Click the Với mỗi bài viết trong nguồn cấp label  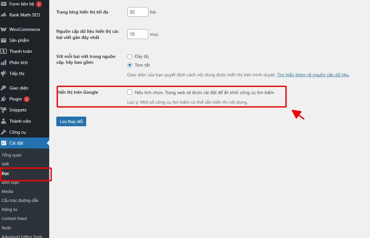coord(86,60)
